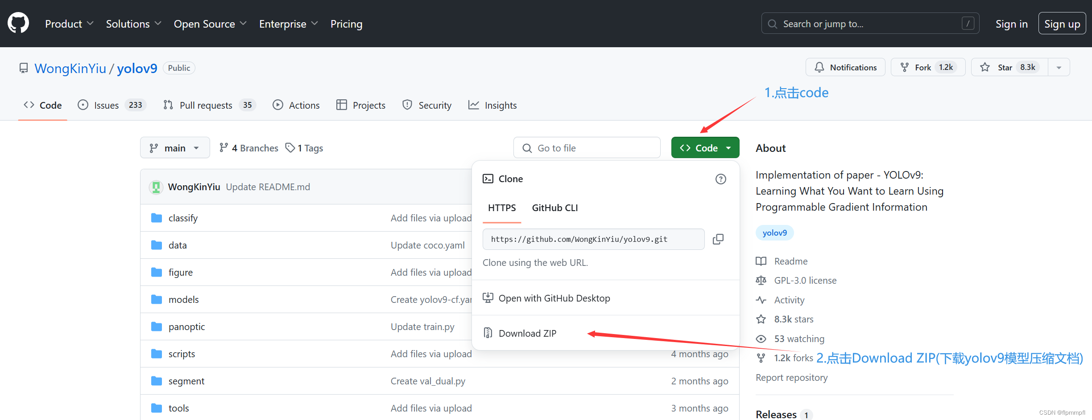Click the Notifications bell button
1092x420 pixels.
click(x=845, y=67)
